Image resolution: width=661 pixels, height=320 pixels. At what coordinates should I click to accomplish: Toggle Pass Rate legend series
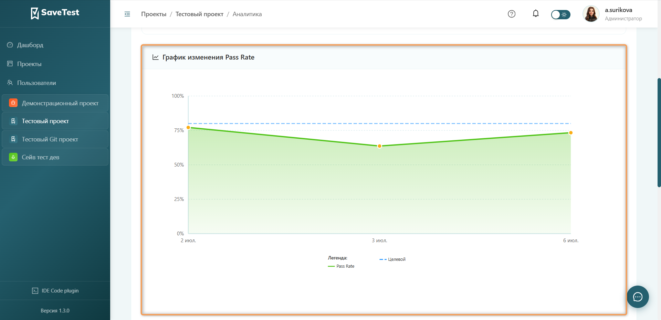pyautogui.click(x=341, y=266)
